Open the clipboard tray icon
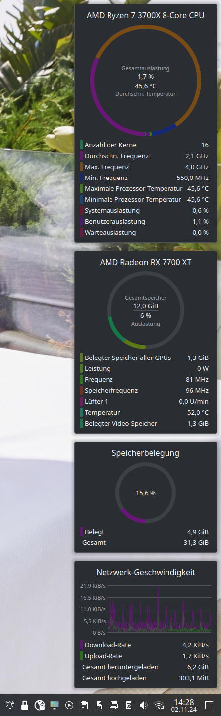Screen dimensions: 221x716 point(84,705)
